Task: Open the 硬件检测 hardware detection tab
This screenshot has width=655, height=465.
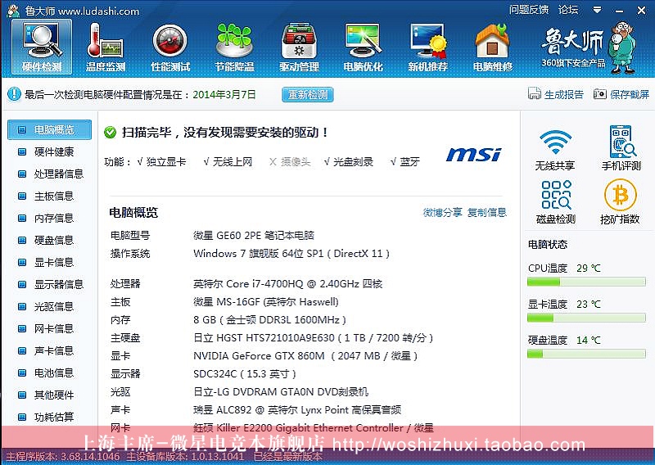Action: coord(42,47)
